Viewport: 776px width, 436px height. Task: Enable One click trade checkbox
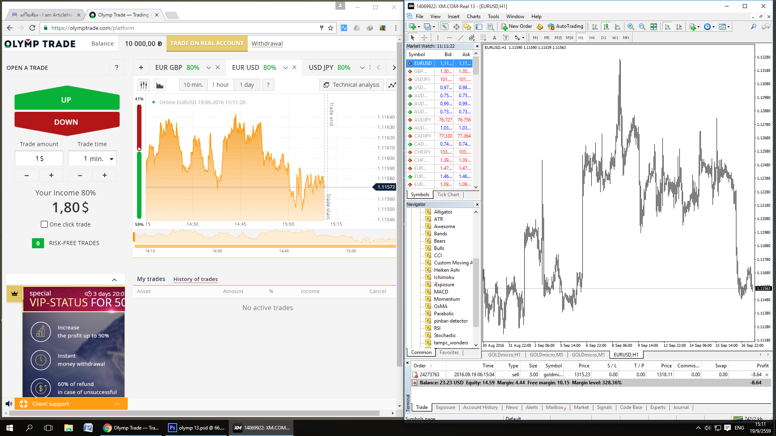pyautogui.click(x=44, y=224)
